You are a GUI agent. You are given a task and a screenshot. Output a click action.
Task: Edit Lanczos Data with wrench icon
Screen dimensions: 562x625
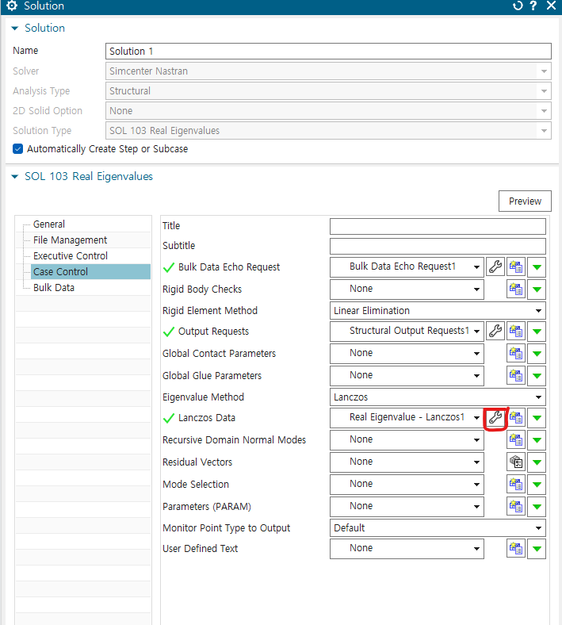pos(495,418)
